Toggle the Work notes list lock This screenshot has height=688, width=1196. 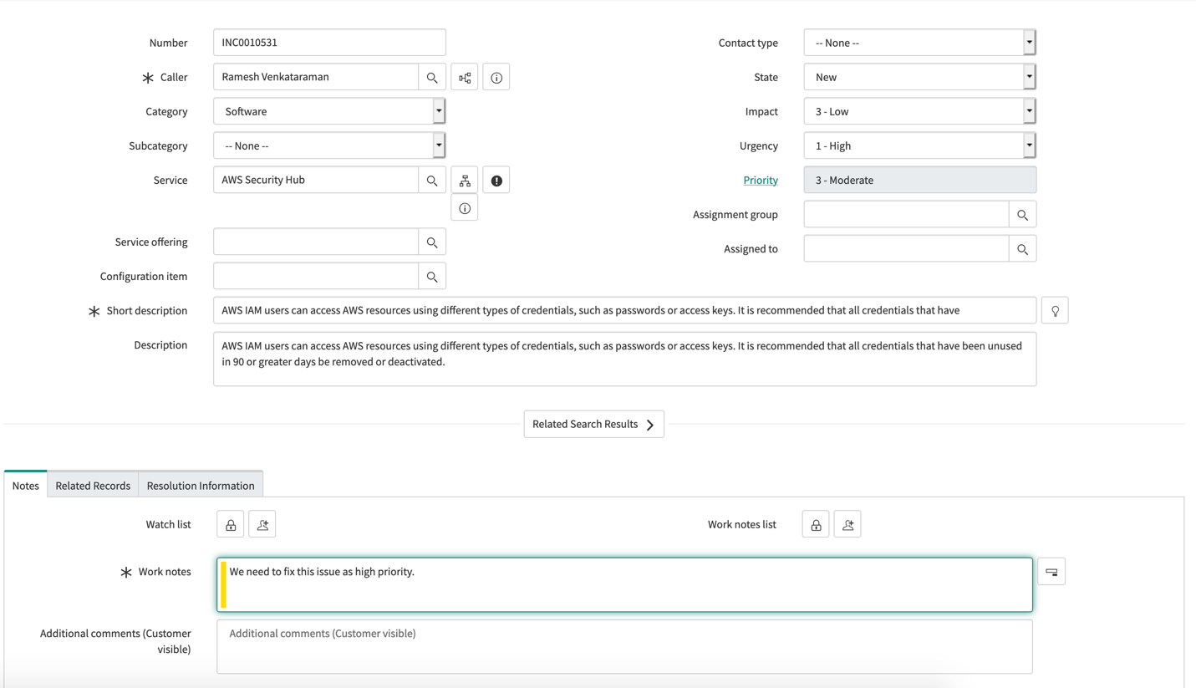pyautogui.click(x=815, y=523)
